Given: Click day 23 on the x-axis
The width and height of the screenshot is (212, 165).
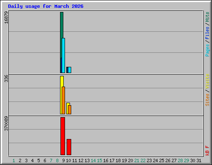Looking at the screenshot, I should coord(149,160).
